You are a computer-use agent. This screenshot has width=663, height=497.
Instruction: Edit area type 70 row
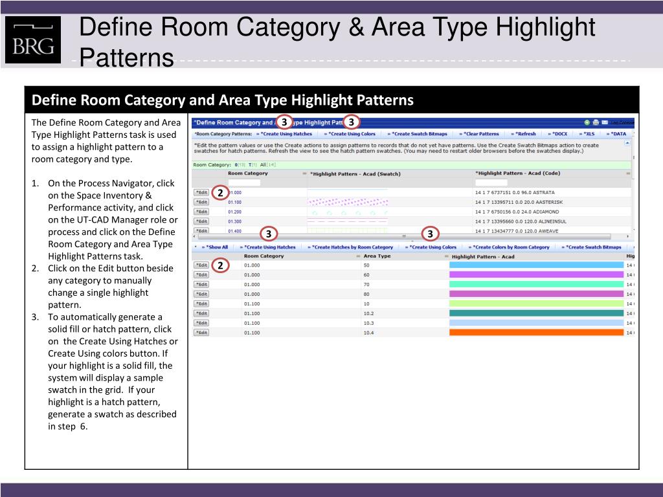[201, 285]
